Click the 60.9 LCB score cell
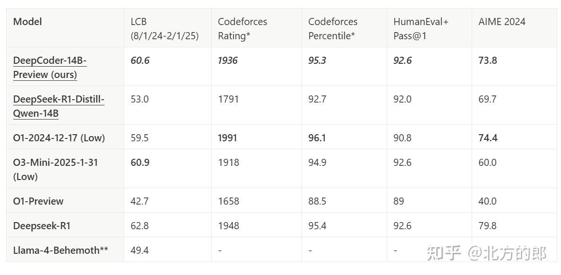Viewport: 561px width, 275px height. click(140, 163)
